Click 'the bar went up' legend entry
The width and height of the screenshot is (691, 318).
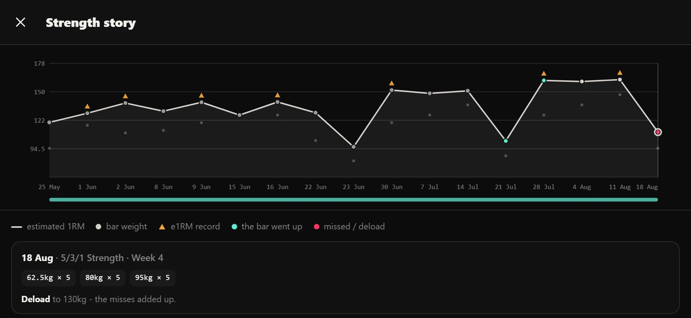267,227
